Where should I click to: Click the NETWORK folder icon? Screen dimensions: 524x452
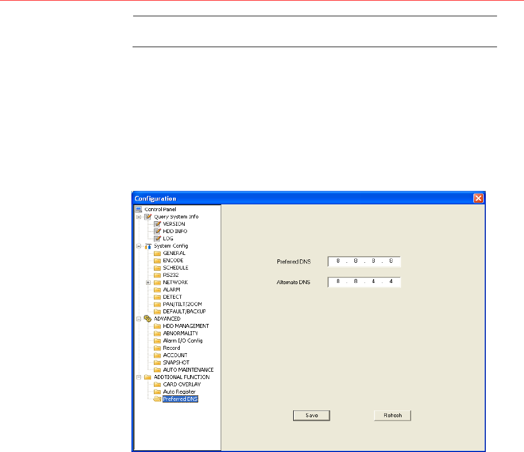click(157, 282)
